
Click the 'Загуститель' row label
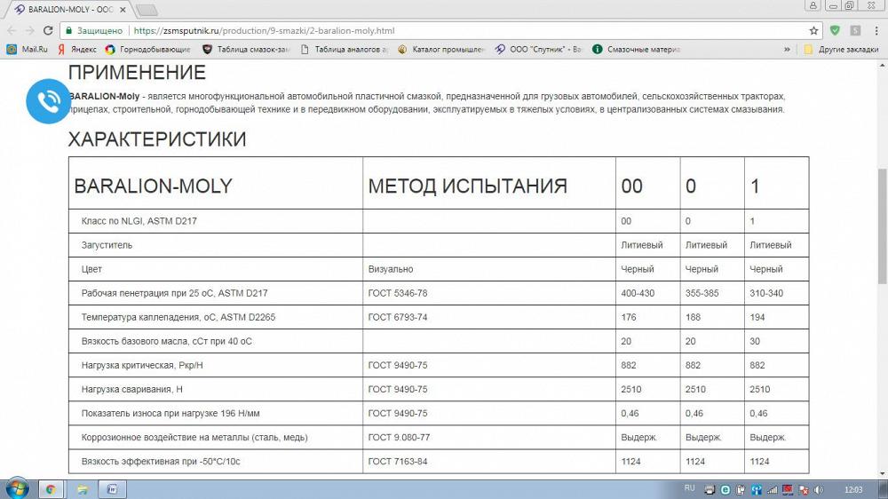(x=107, y=245)
